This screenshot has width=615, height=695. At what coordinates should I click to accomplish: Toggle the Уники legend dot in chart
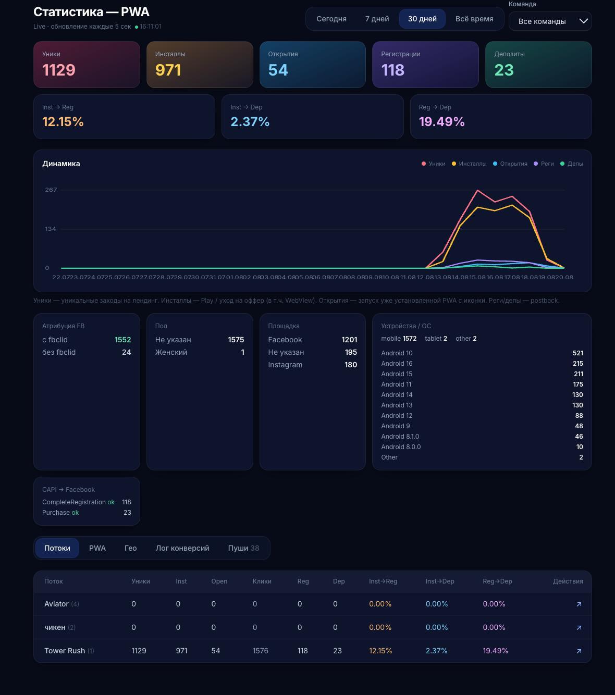(x=424, y=164)
